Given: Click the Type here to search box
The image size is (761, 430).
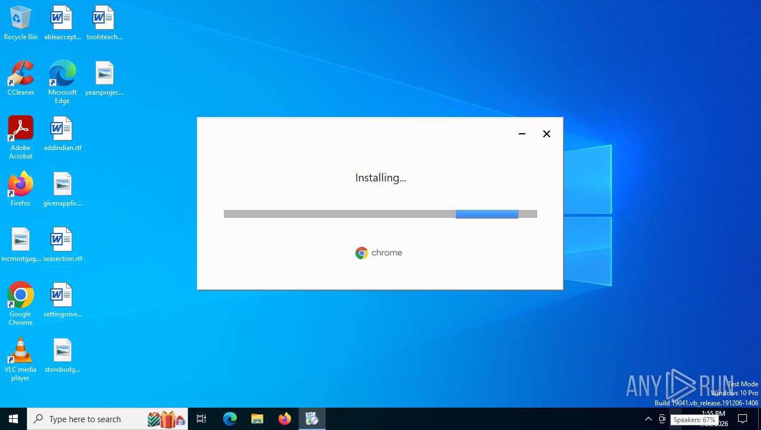Looking at the screenshot, I should coord(107,419).
